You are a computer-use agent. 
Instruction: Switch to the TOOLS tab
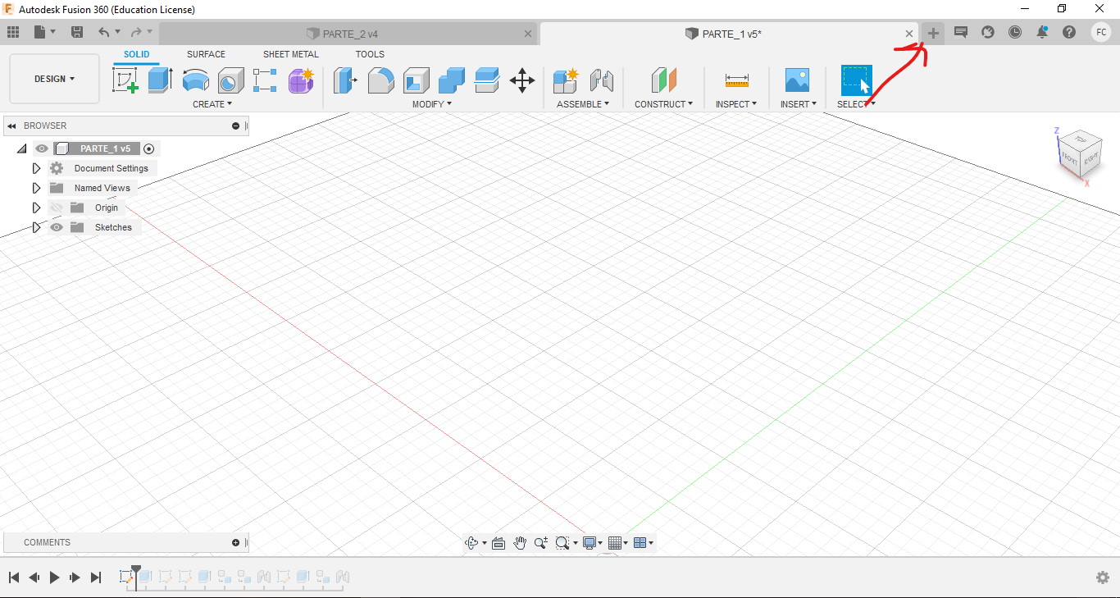click(x=370, y=54)
